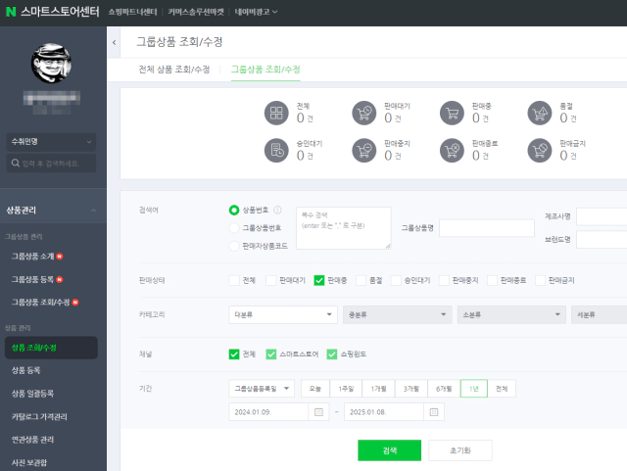Open 상품 조회/수정 in the sidebar
The width and height of the screenshot is (627, 471).
pos(51,348)
